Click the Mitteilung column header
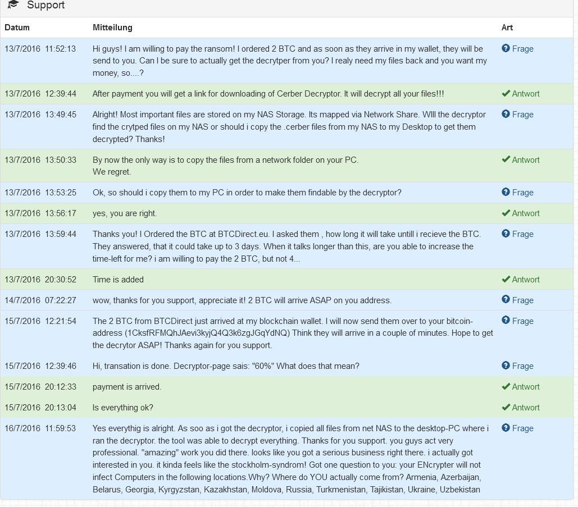This screenshot has height=507, width=578. [112, 28]
